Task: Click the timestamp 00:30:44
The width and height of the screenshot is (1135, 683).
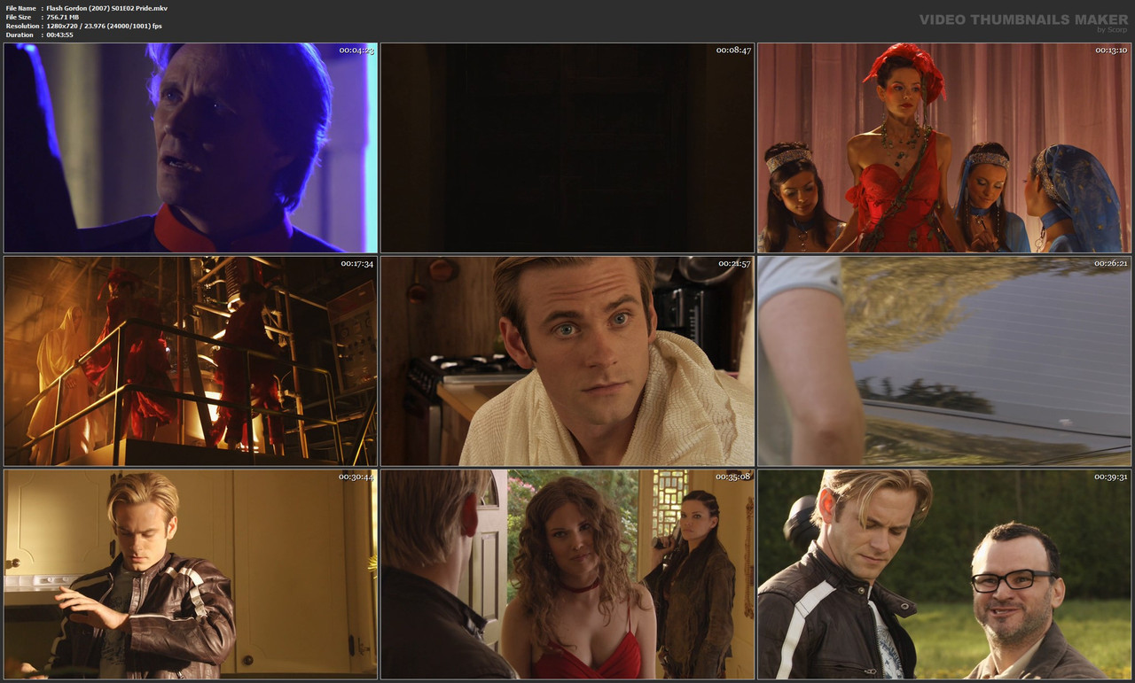Action: pyautogui.click(x=356, y=477)
